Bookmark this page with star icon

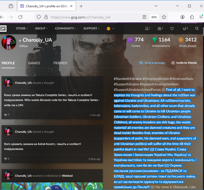(164, 17)
